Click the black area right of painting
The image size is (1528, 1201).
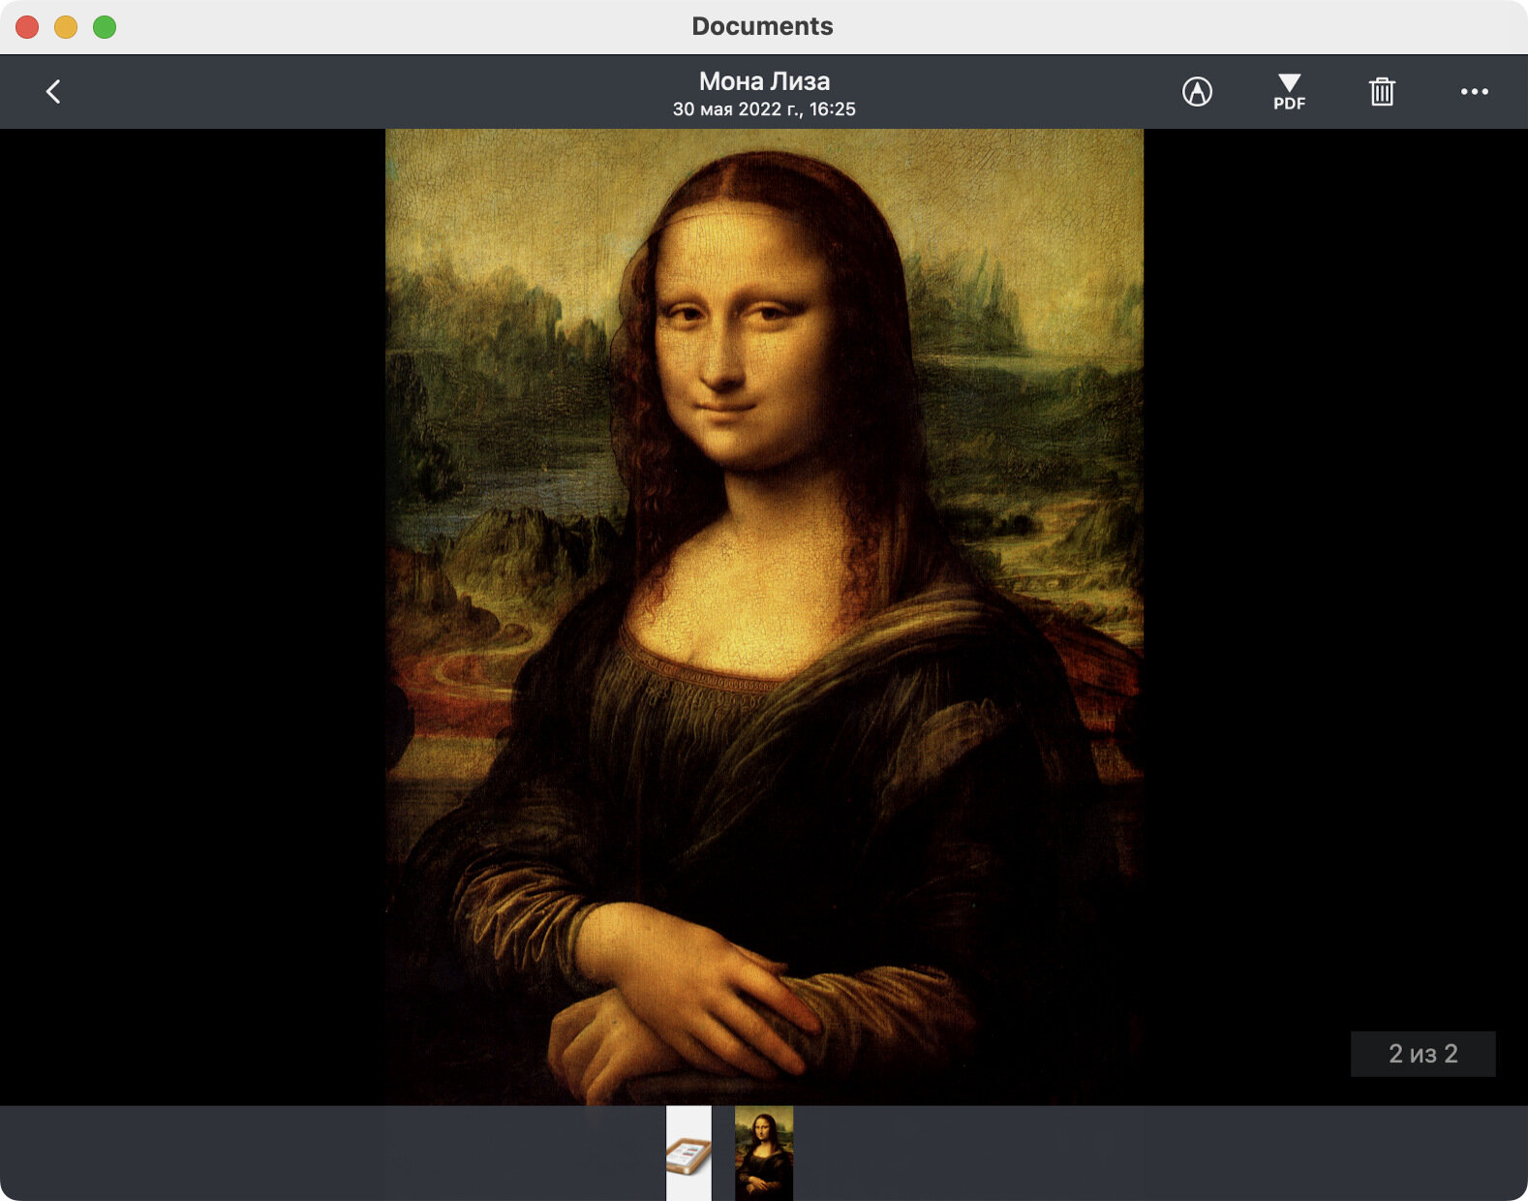point(1335,581)
